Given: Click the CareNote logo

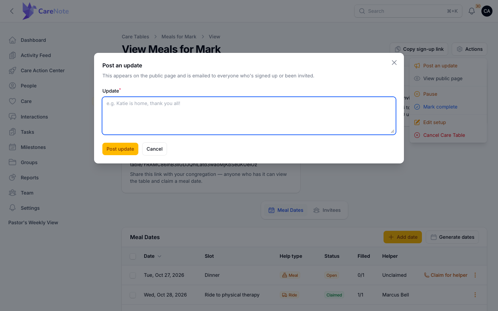Looking at the screenshot, I should tap(45, 11).
